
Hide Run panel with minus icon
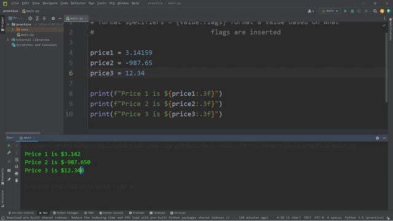(x=384, y=138)
